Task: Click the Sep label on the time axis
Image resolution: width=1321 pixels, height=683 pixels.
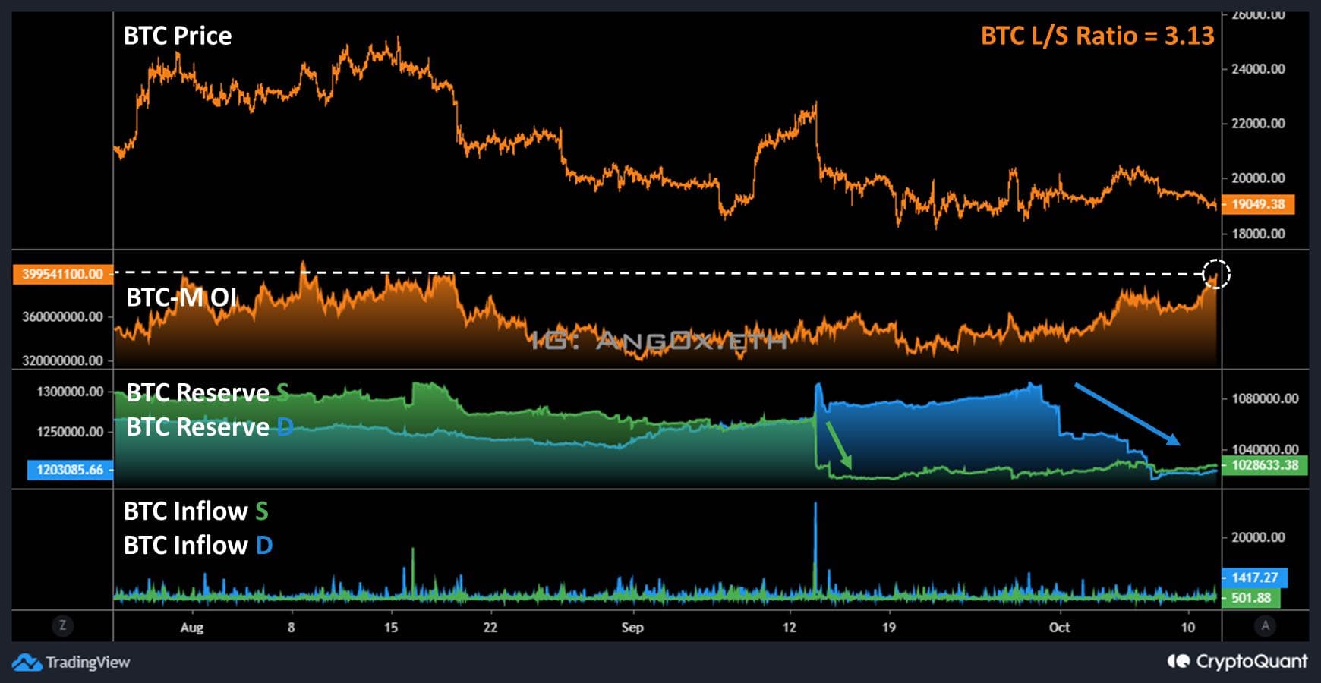Action: [x=632, y=628]
